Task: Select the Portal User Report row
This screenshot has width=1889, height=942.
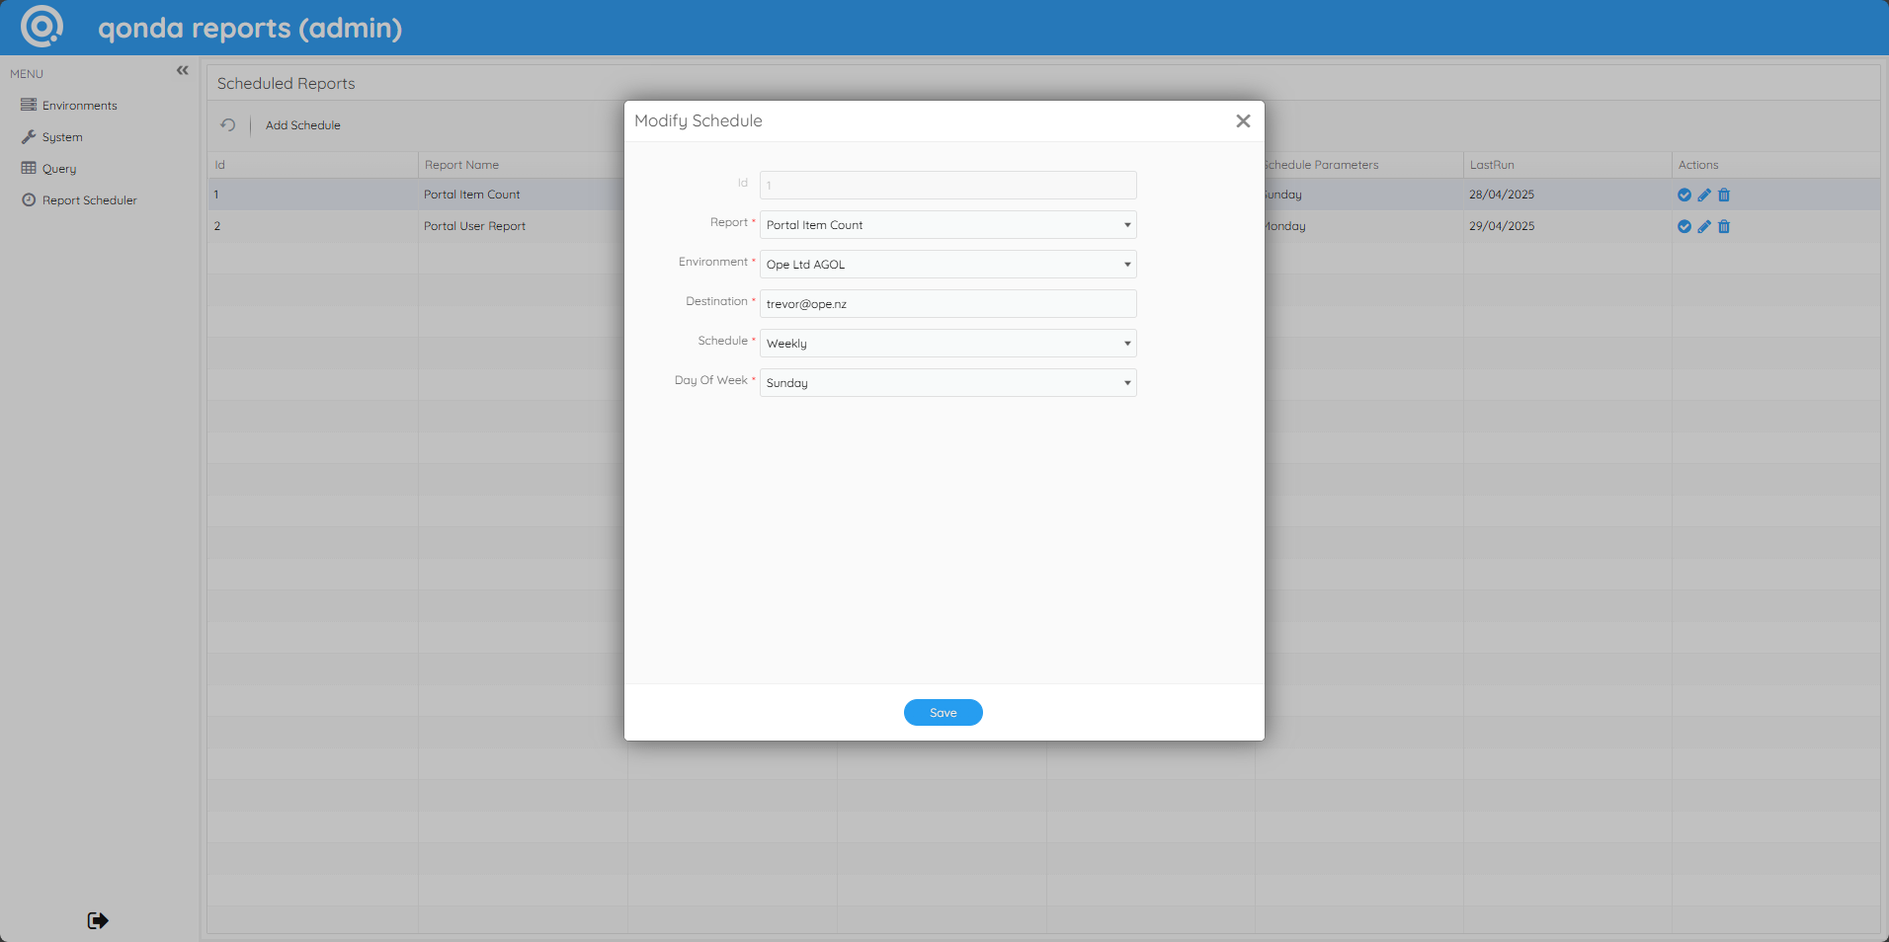Action: [x=474, y=226]
